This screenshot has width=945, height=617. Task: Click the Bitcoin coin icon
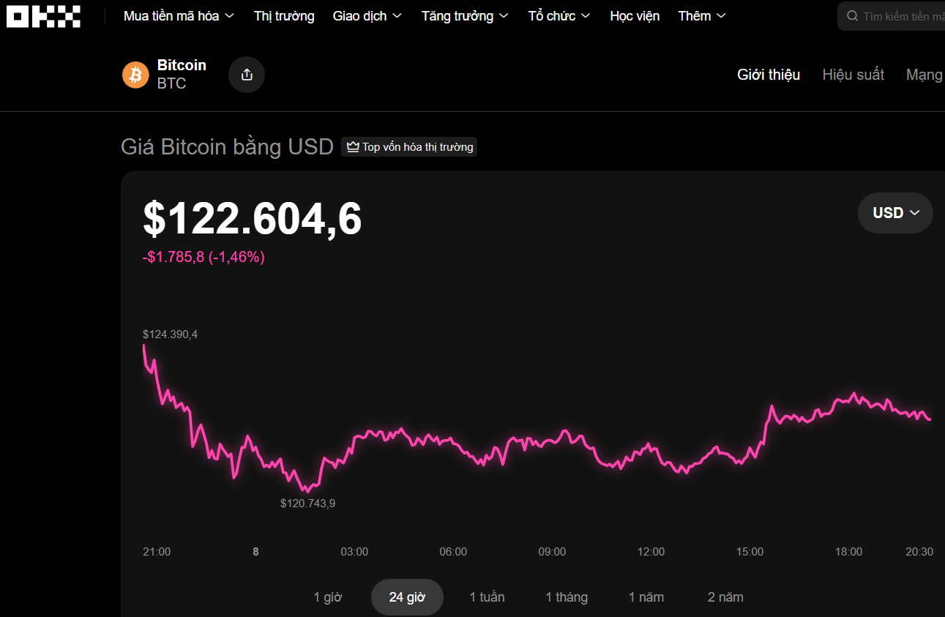click(135, 74)
